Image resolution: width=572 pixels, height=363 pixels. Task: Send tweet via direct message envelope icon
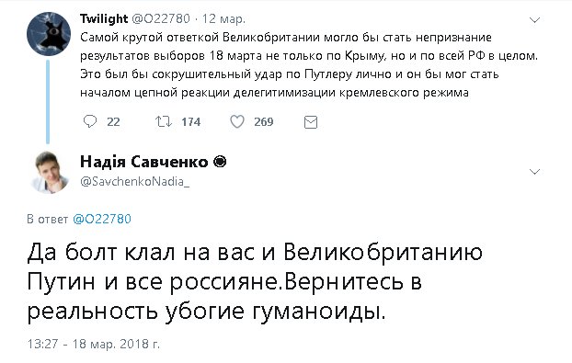click(x=311, y=122)
